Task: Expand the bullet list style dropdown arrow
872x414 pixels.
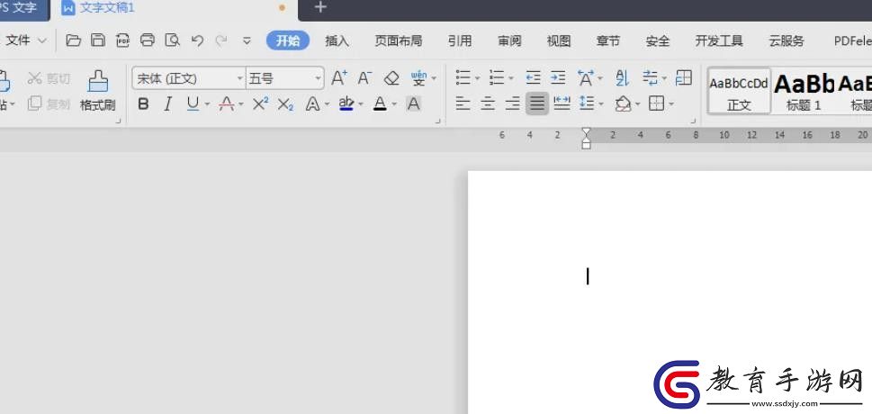Action: (477, 78)
